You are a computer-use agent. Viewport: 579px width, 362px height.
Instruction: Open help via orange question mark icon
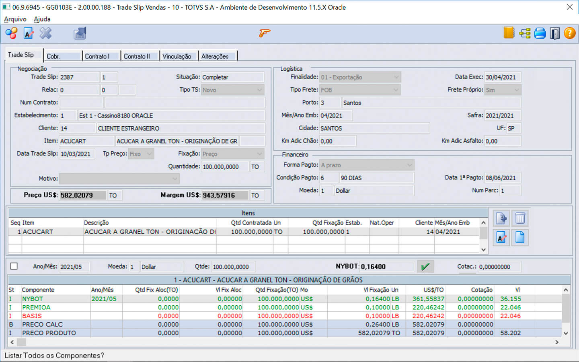point(569,33)
